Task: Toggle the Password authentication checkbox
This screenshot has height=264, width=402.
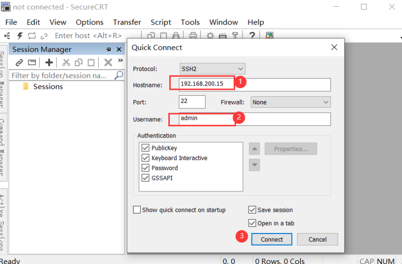Action: click(x=145, y=168)
